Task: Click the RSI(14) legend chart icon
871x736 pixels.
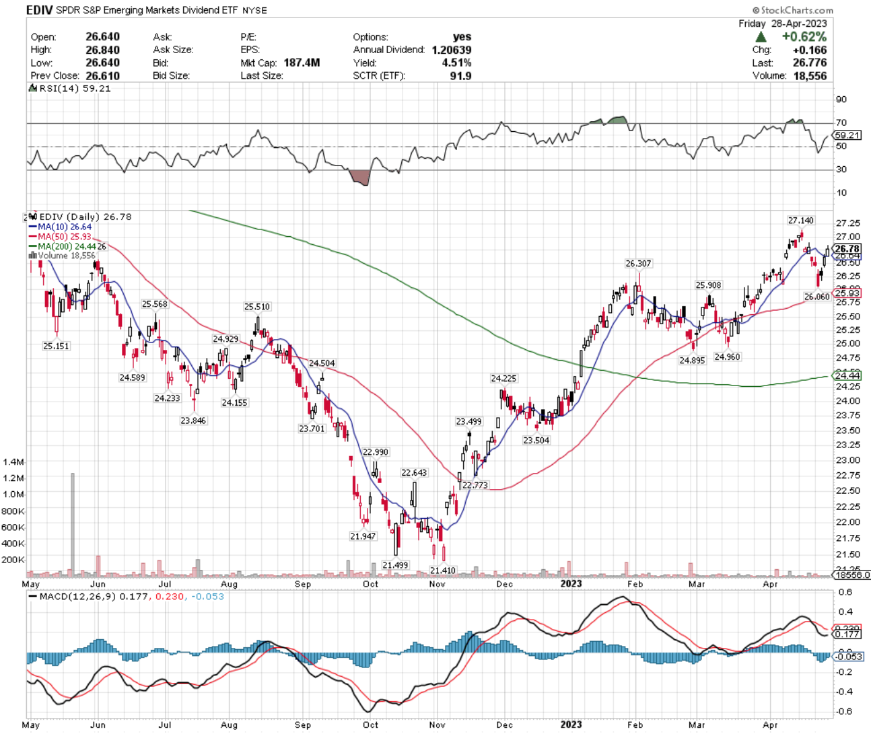Action: [32, 88]
